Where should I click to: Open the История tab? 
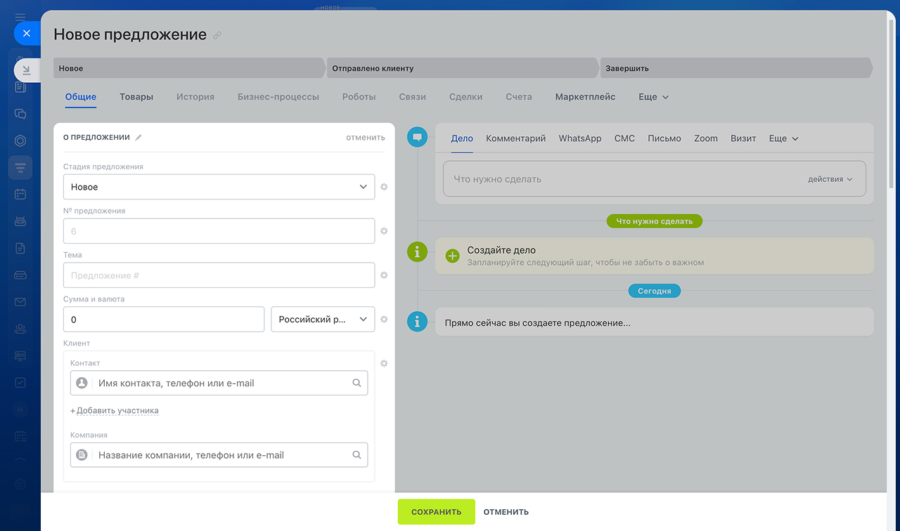(195, 97)
